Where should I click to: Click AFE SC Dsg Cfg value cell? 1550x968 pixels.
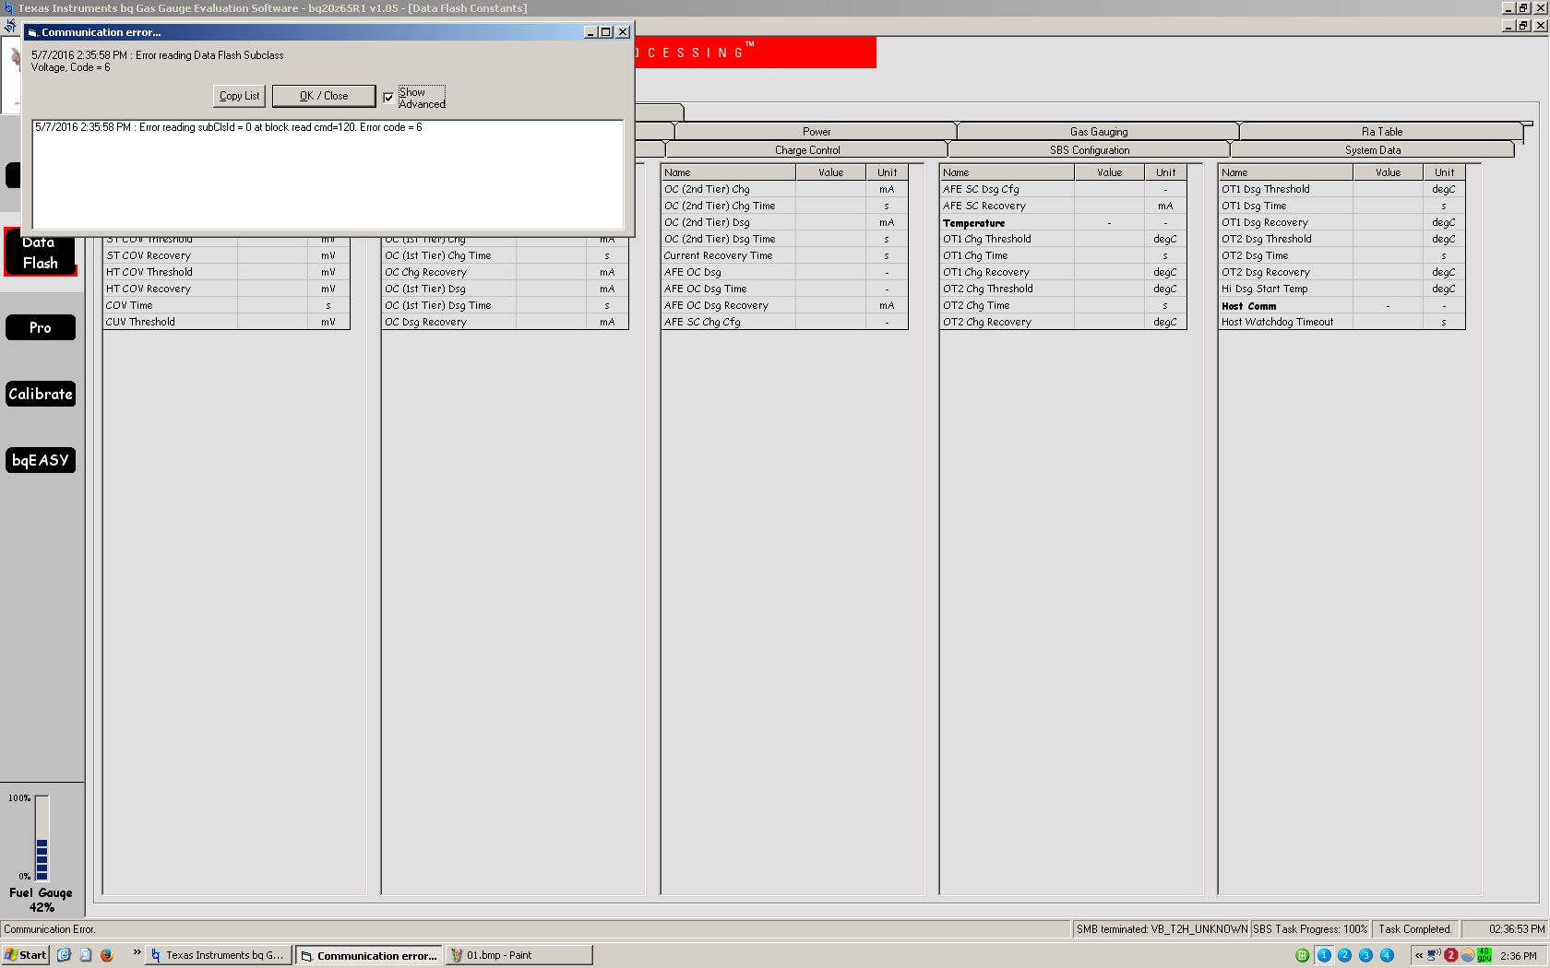1109,189
